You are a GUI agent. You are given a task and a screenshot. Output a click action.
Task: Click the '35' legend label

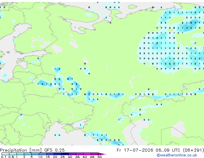click(78, 157)
